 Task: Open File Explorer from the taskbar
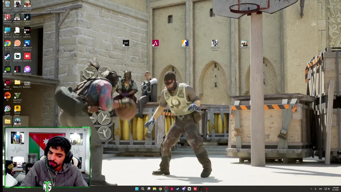(155, 189)
